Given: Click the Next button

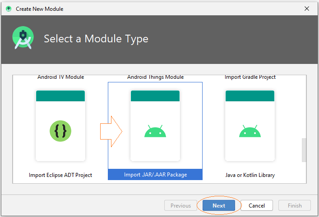Looking at the screenshot, I should click(x=219, y=205).
